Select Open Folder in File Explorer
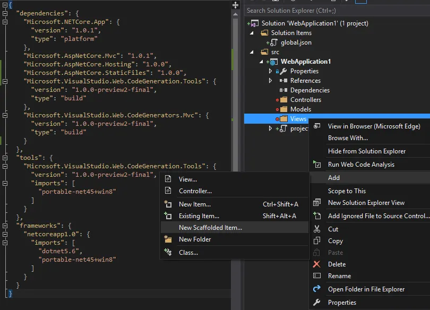430x310 pixels. coord(370,289)
